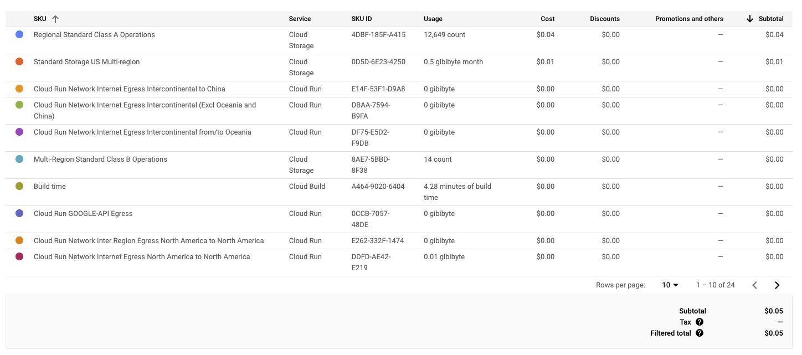
Task: Click the Cloud Build service cell
Action: pos(307,186)
